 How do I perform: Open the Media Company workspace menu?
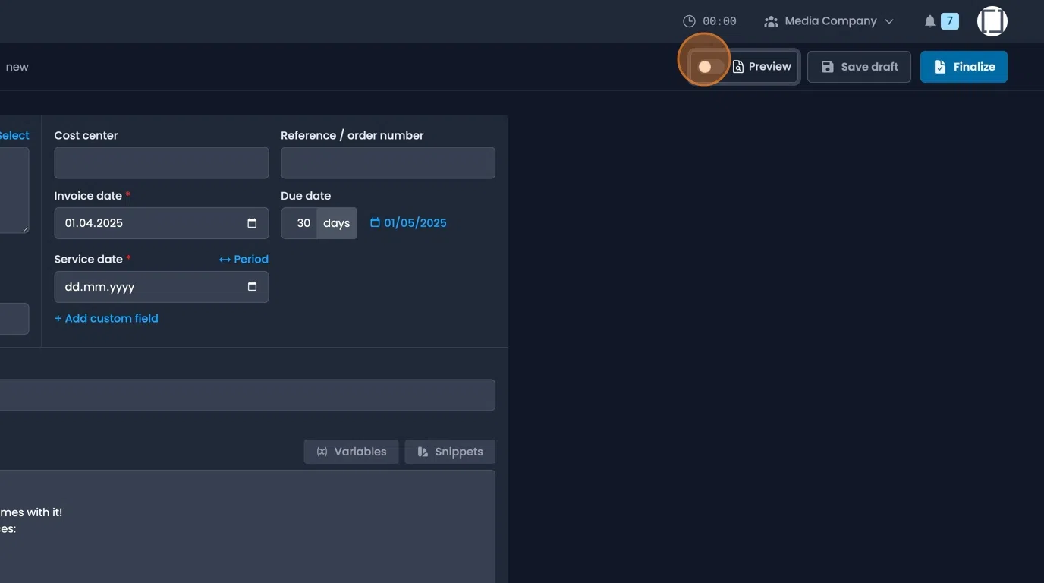pyautogui.click(x=830, y=20)
